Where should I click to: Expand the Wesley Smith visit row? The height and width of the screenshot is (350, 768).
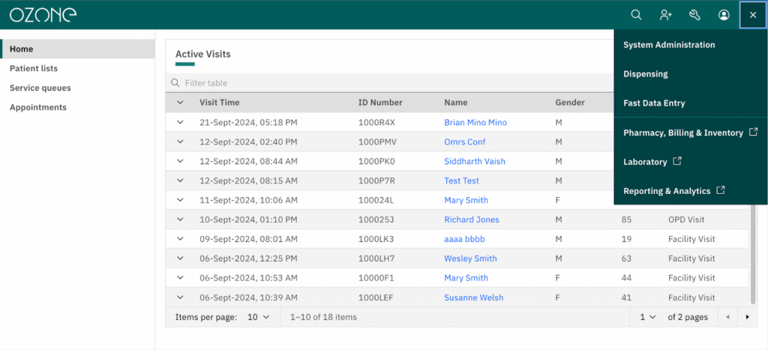pos(180,259)
